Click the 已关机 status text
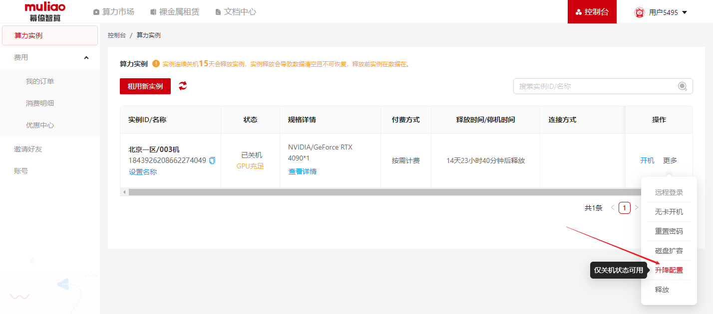Image resolution: width=713 pixels, height=314 pixels. pyautogui.click(x=252, y=155)
